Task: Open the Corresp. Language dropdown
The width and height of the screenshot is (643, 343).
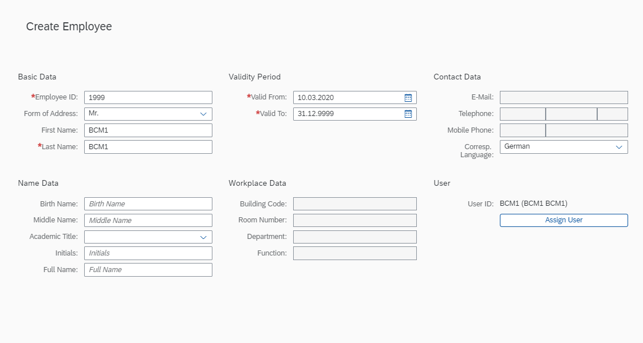Action: 619,147
